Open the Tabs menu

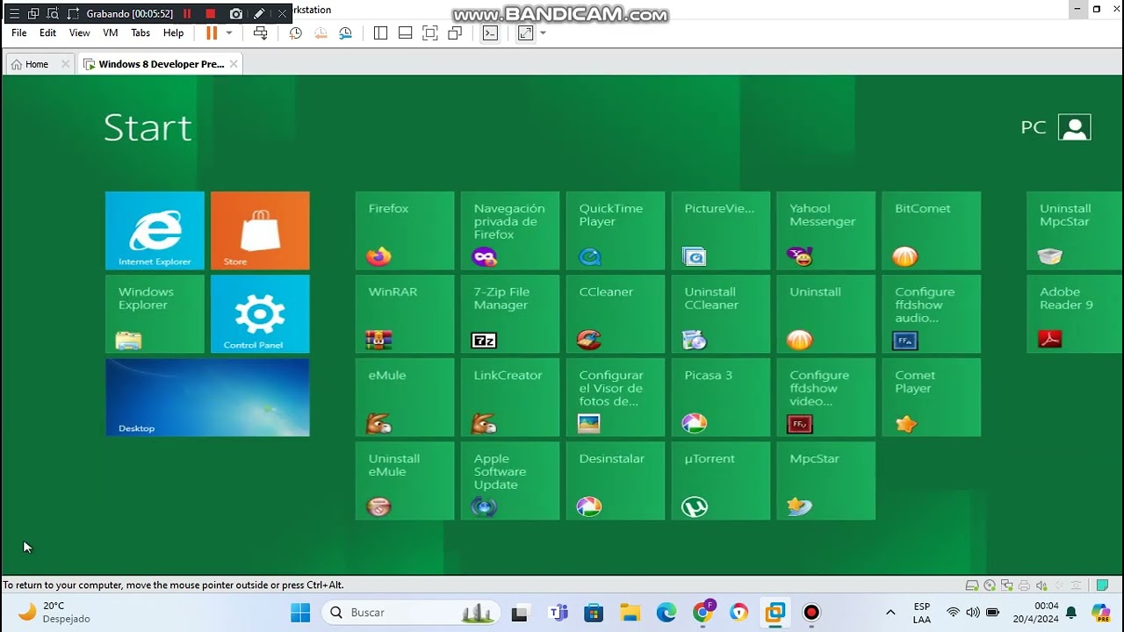(x=140, y=33)
